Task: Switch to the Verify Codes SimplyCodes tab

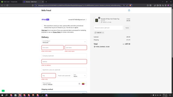Action: (10, 2)
